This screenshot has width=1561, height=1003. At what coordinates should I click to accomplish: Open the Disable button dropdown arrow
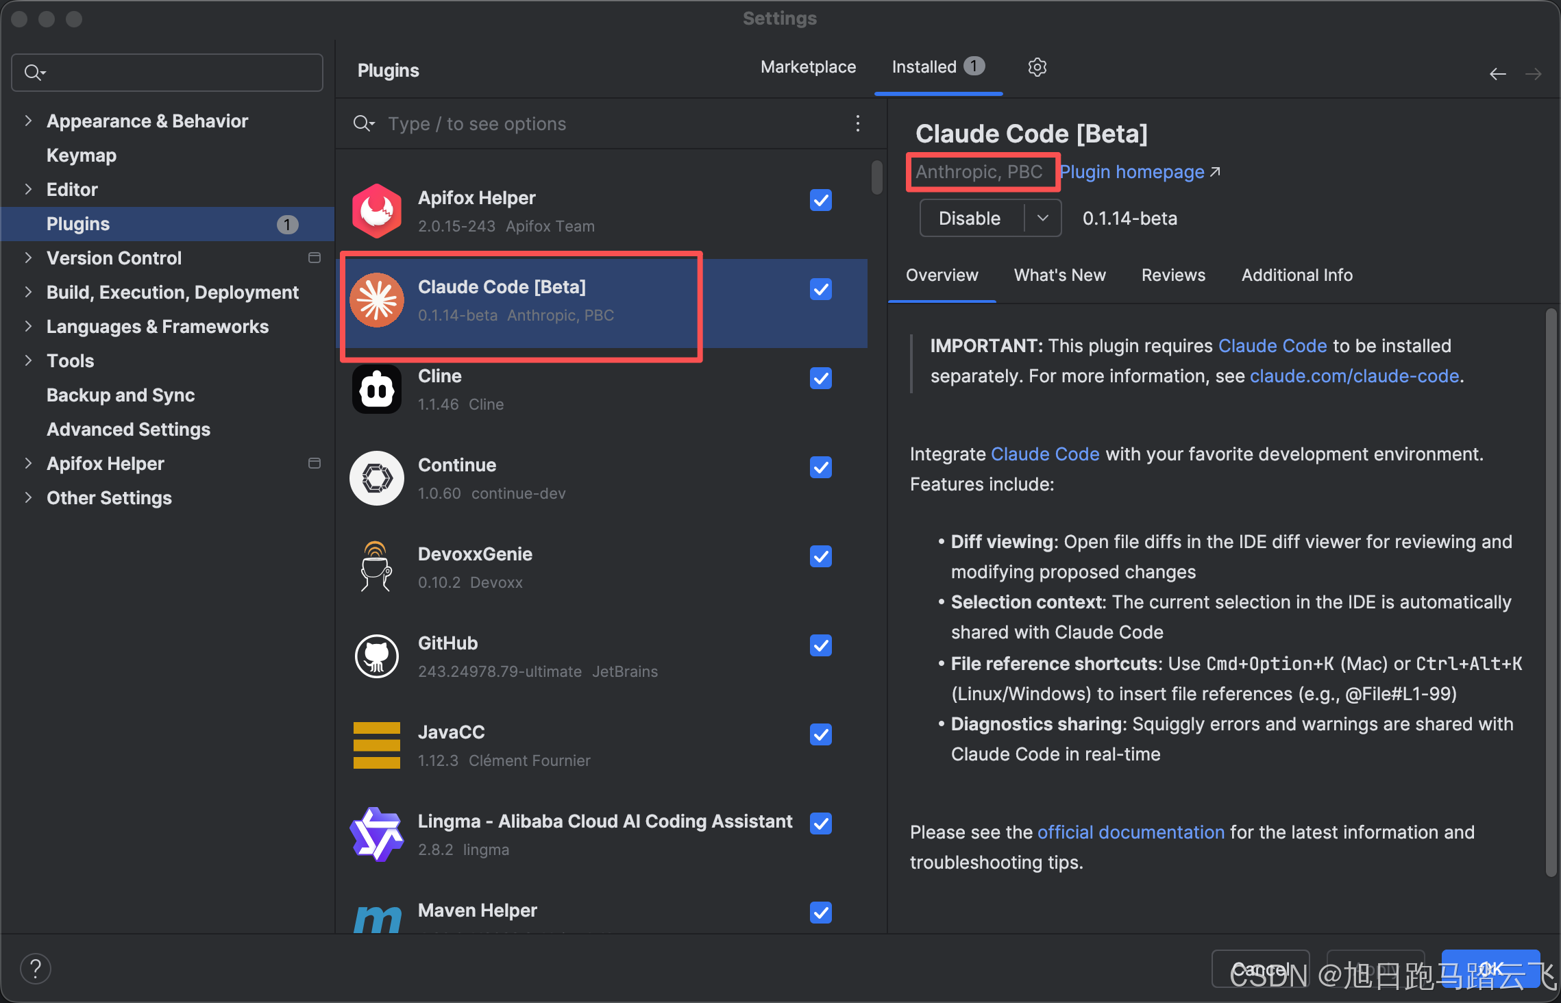[1042, 218]
